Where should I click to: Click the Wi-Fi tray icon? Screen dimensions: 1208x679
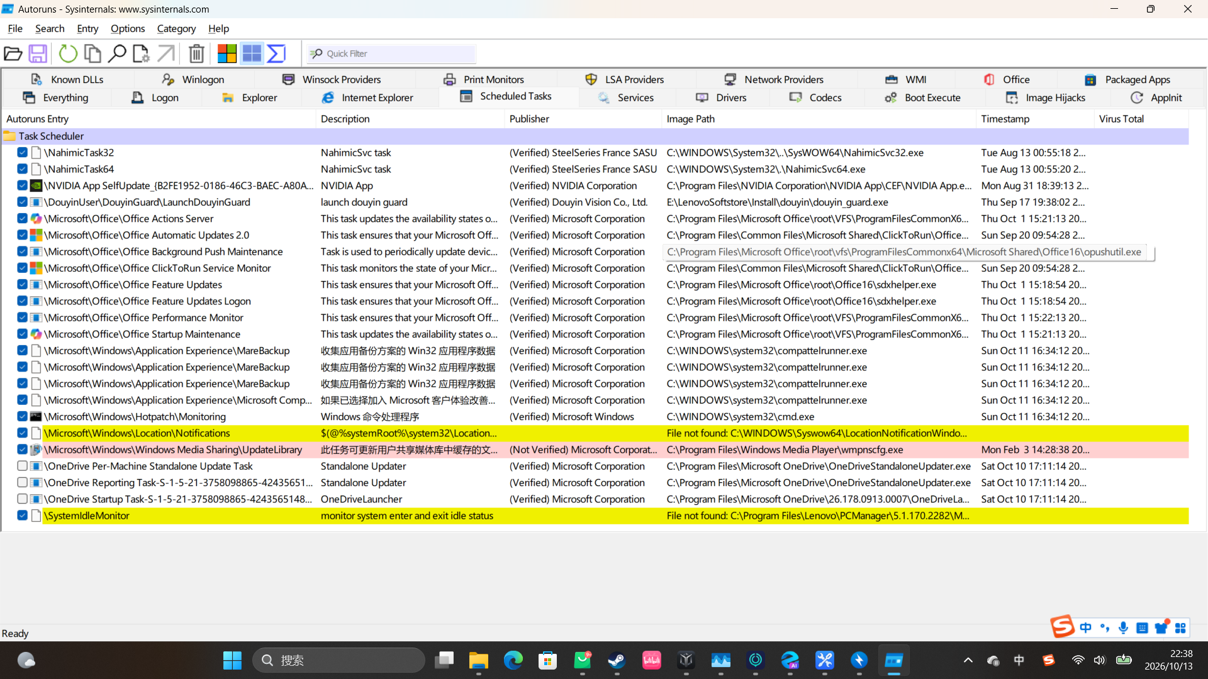[1078, 660]
